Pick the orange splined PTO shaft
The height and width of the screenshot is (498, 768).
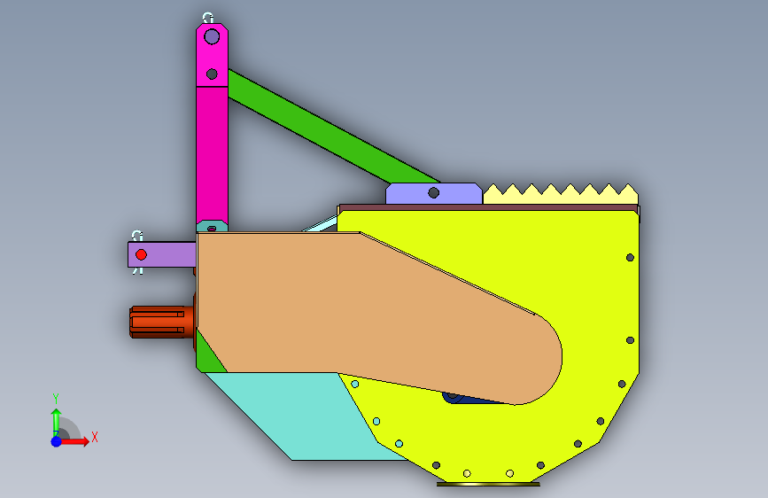coord(161,322)
